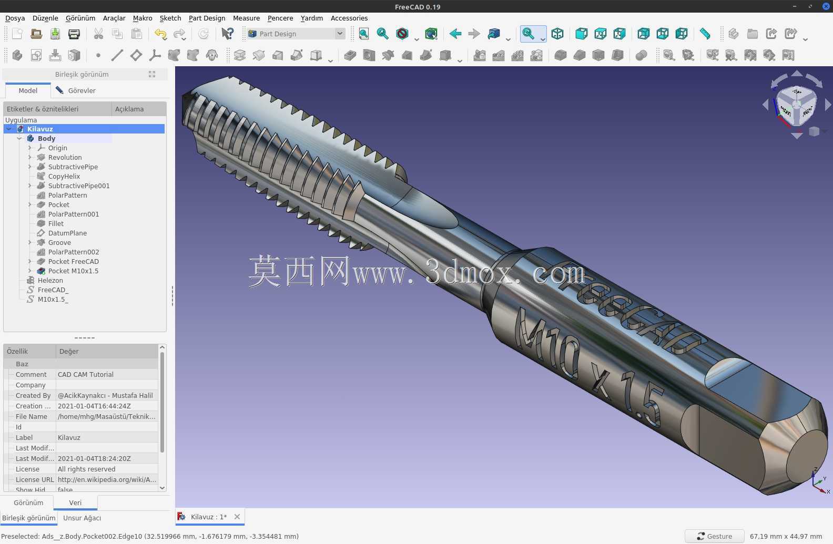Create a local coordinate system
The width and height of the screenshot is (833, 544).
(x=155, y=55)
